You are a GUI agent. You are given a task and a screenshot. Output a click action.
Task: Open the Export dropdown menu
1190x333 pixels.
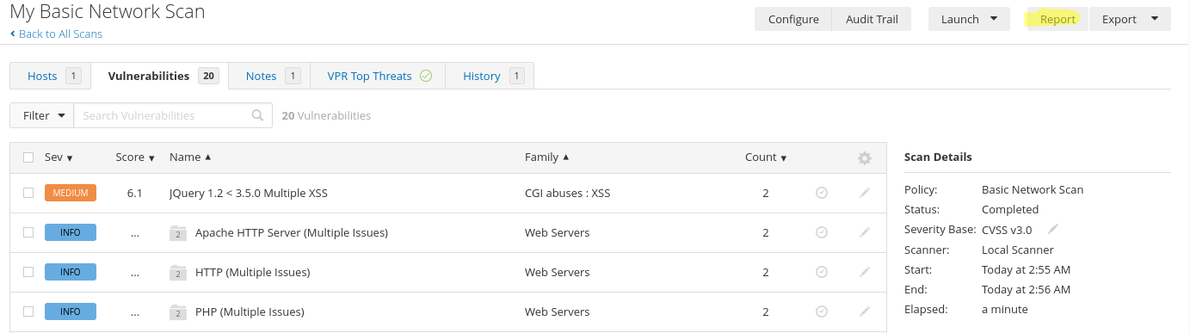coord(1130,19)
